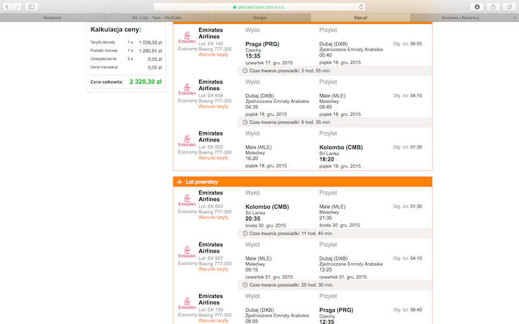Click flight number Lot: EK 657
519x324 pixels.
211,258
